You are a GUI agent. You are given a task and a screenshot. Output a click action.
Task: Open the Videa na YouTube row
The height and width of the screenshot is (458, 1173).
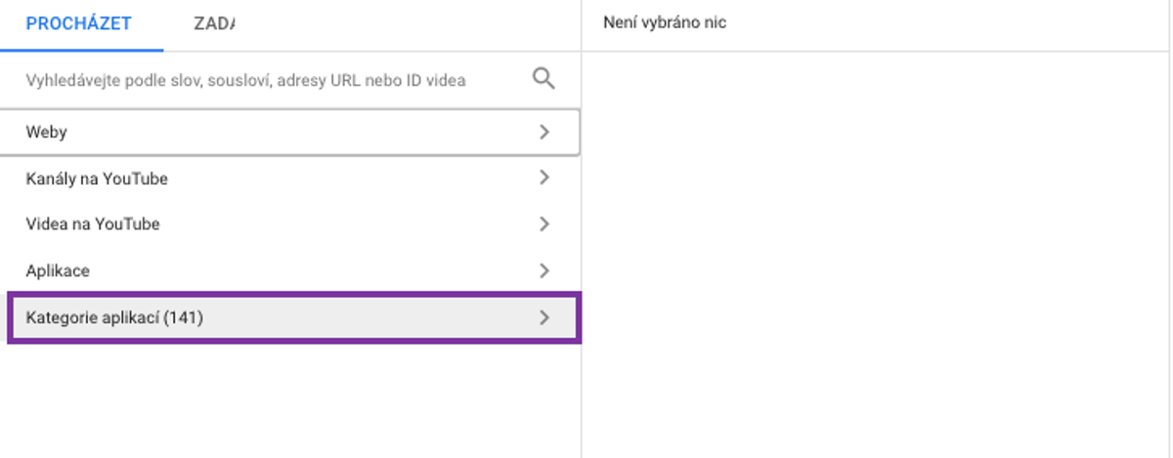290,225
